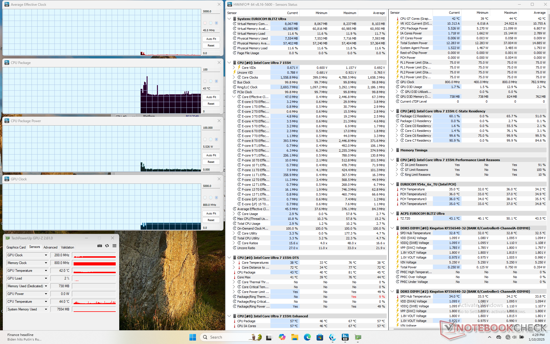Click the CPU Package graph window icon
550x344 pixels.
pyautogui.click(x=7, y=62)
